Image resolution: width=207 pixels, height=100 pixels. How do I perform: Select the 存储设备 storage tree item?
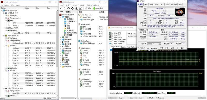click(66, 49)
